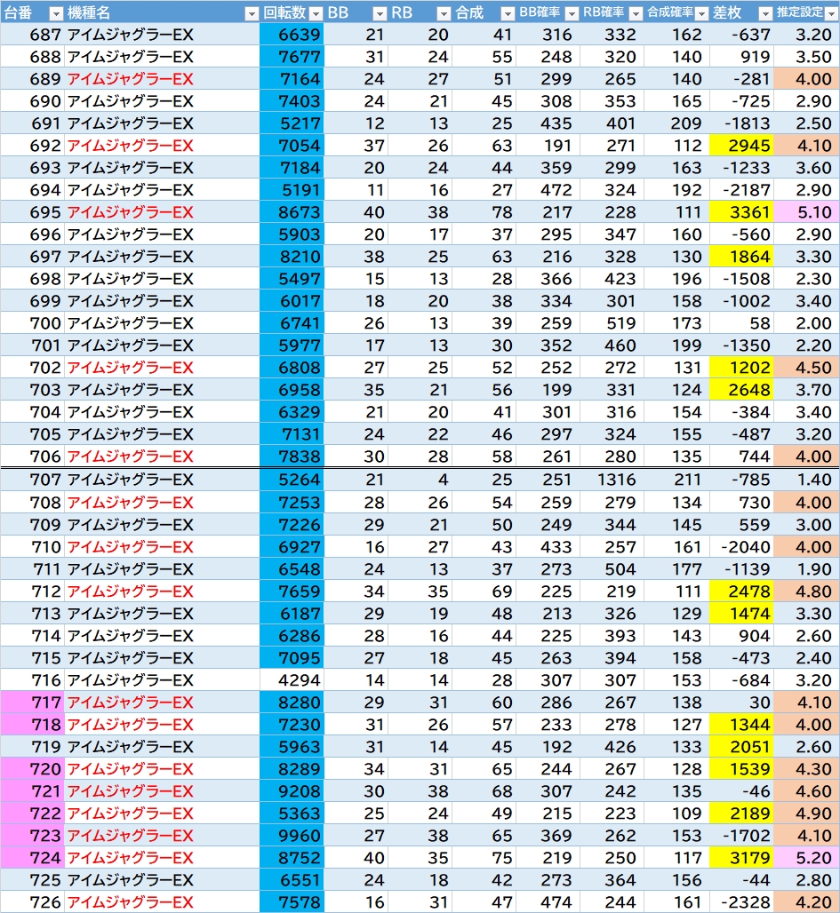Select rotation count cell 5191
The height and width of the screenshot is (913, 840).
coord(292,190)
